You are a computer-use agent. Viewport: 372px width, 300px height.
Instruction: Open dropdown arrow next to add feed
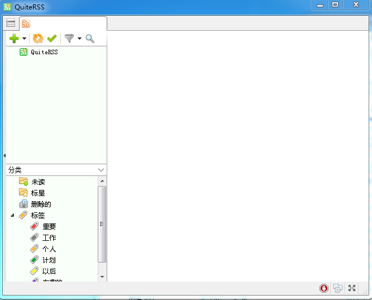pos(25,39)
